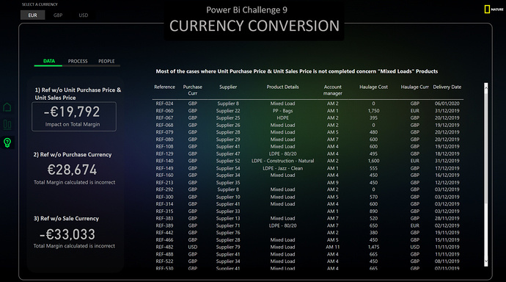Screen dimensions: 506x282
Task: Select the -€19,792 Impact on Total Margin card
Action: (74, 117)
